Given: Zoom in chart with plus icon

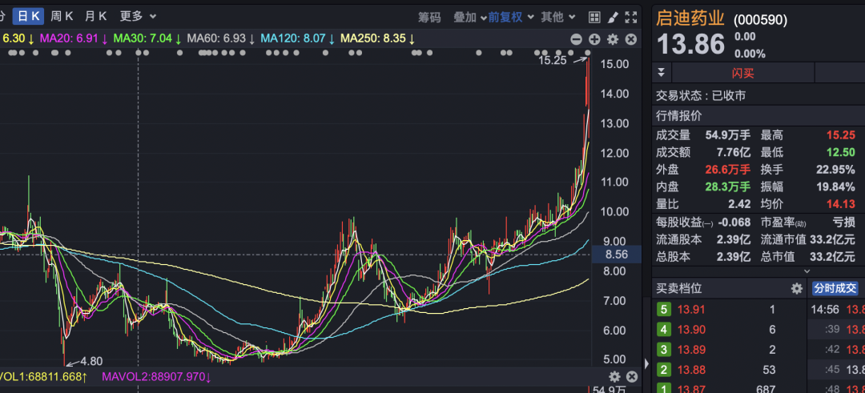Looking at the screenshot, I should point(594,39).
